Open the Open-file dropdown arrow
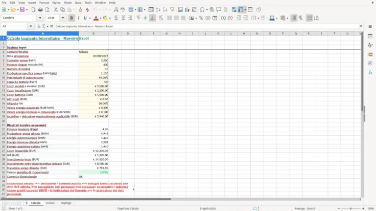This screenshot has height=211, width=376. pos(18,10)
